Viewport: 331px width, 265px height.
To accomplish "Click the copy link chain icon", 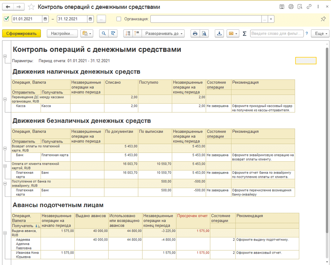I will [x=309, y=7].
